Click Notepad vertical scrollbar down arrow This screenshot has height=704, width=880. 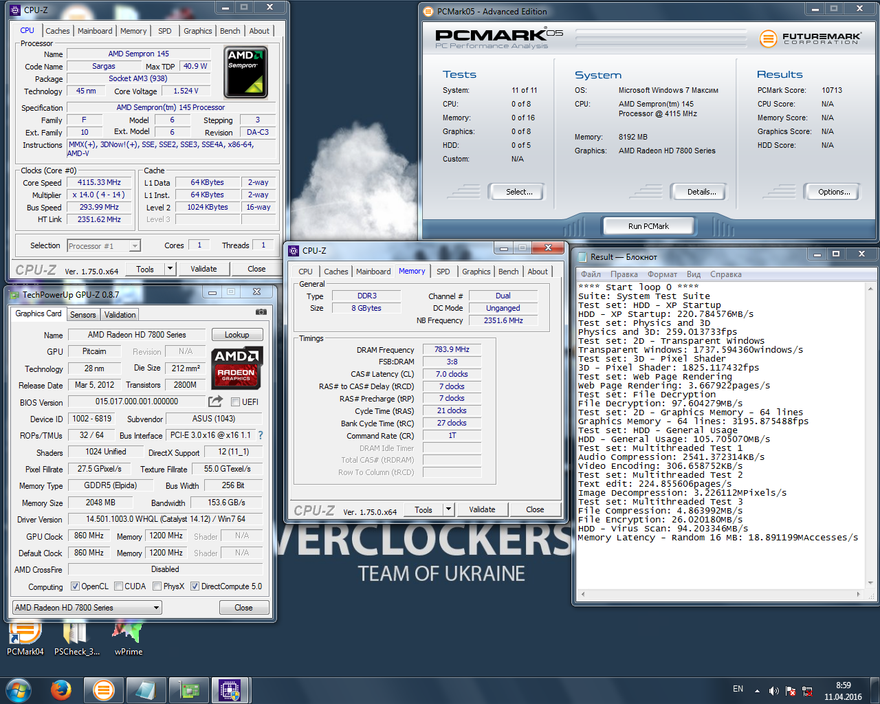click(x=870, y=583)
